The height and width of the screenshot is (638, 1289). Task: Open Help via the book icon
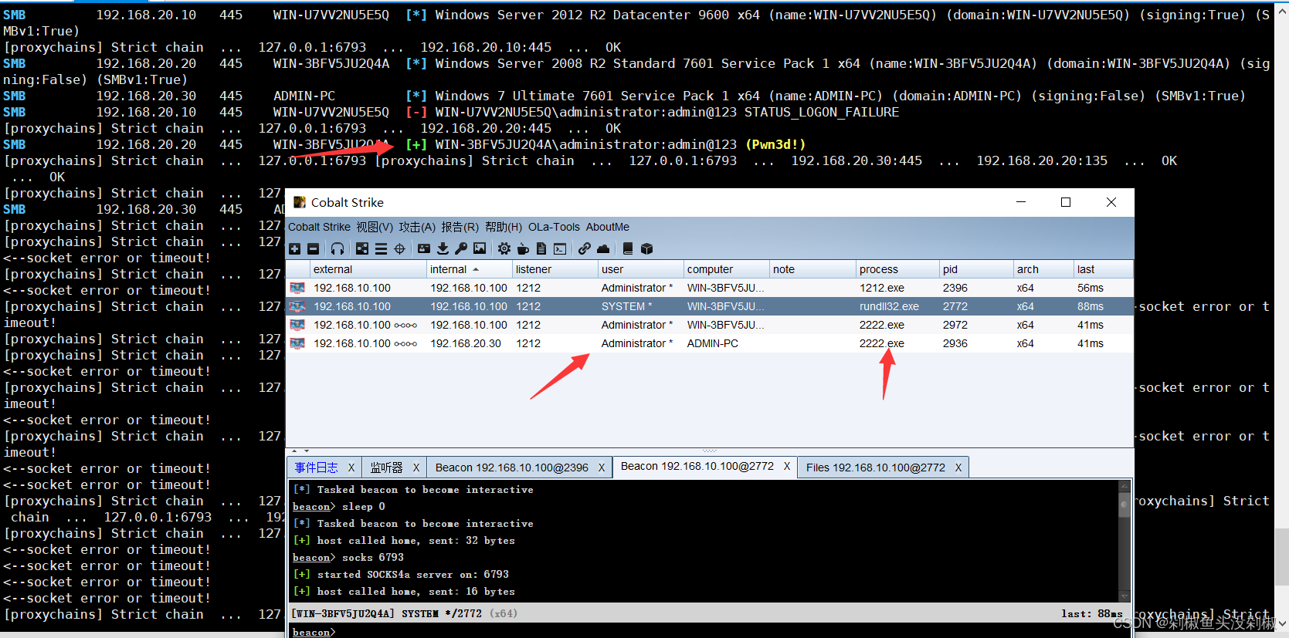point(628,248)
